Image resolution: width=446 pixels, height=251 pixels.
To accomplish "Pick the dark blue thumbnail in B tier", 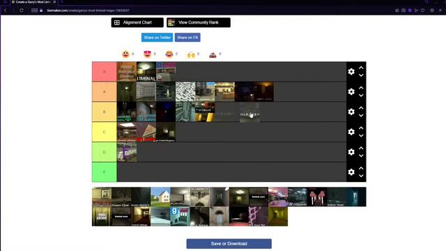I will tap(166, 112).
